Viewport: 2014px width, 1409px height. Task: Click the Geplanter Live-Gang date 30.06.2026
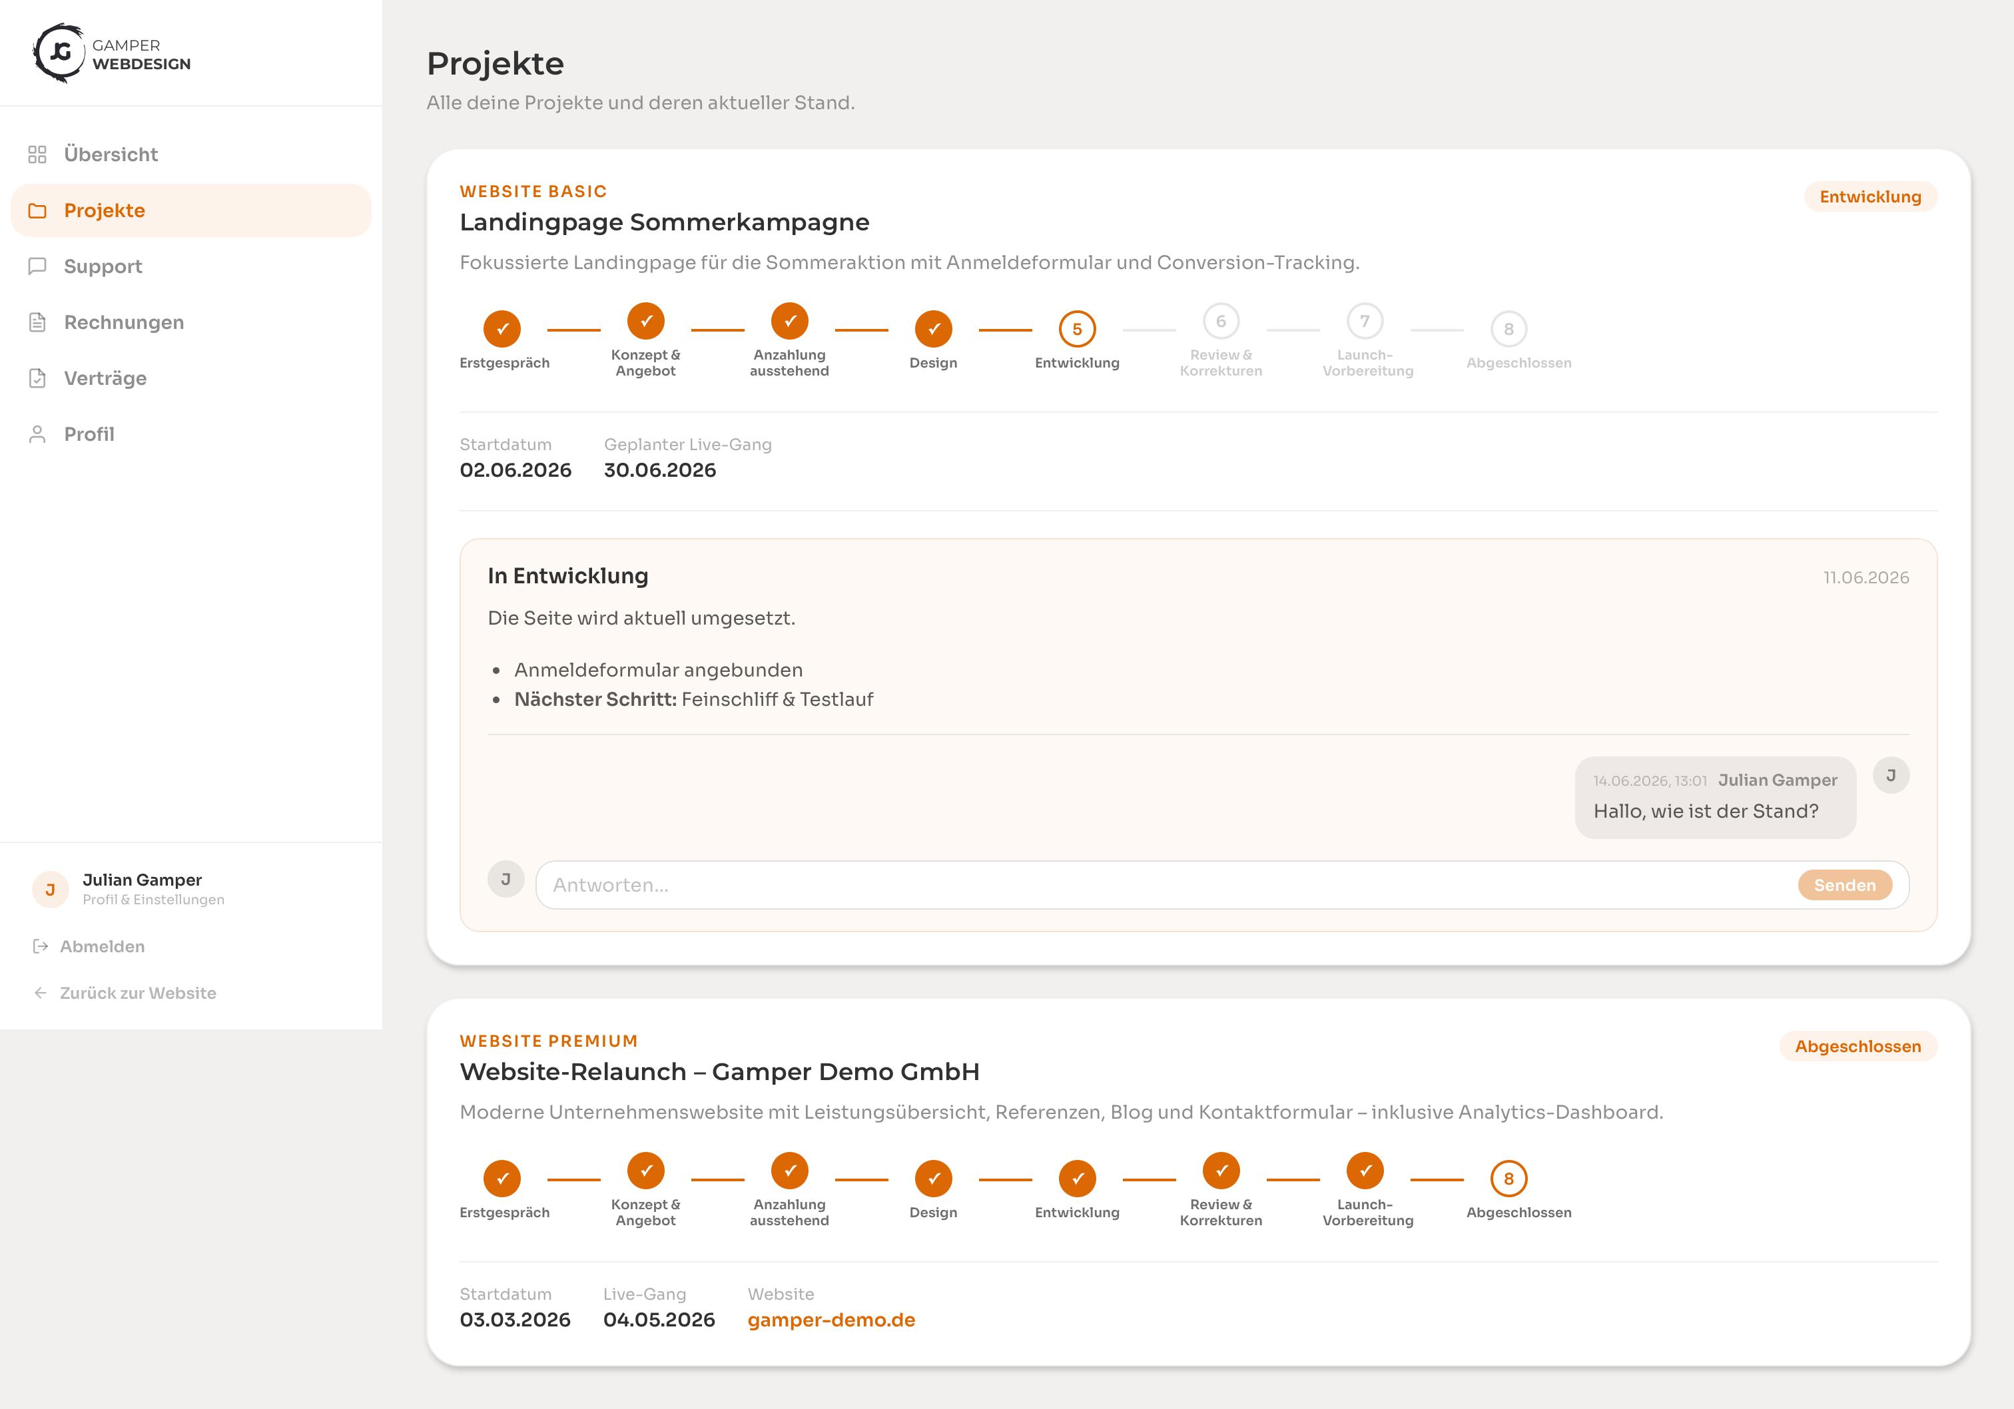click(x=659, y=470)
